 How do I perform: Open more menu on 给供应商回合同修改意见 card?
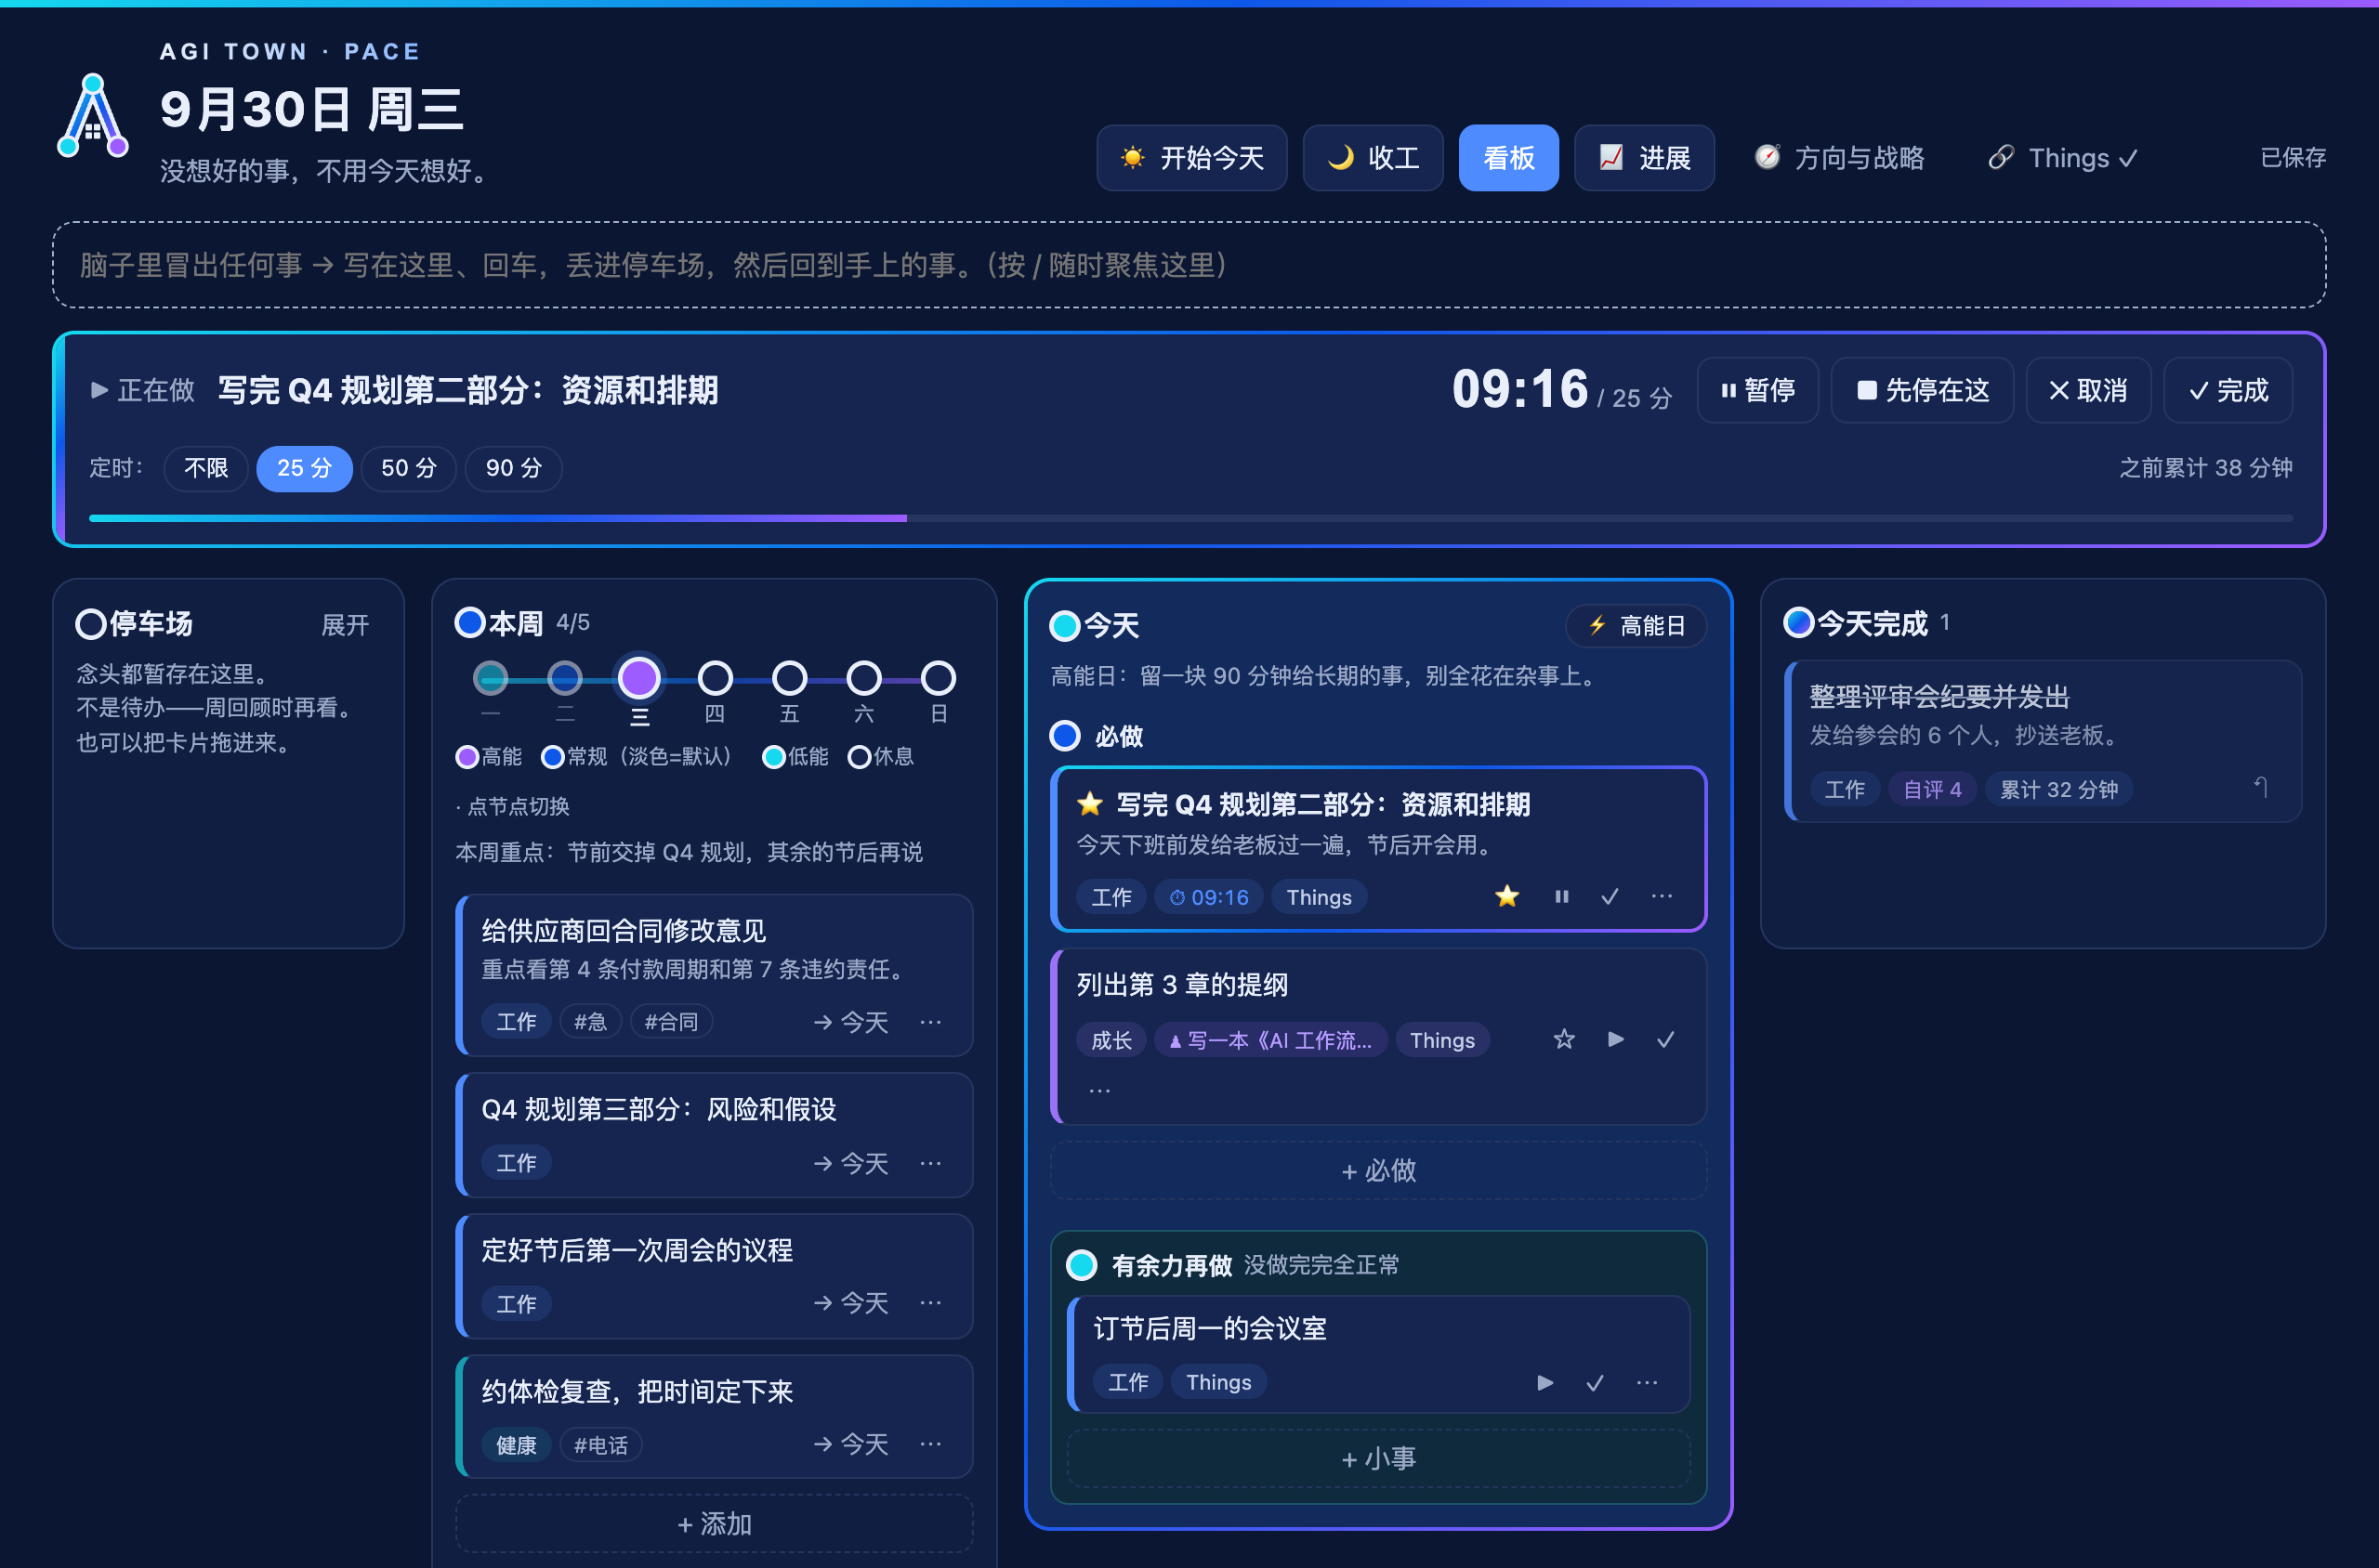coord(930,1022)
